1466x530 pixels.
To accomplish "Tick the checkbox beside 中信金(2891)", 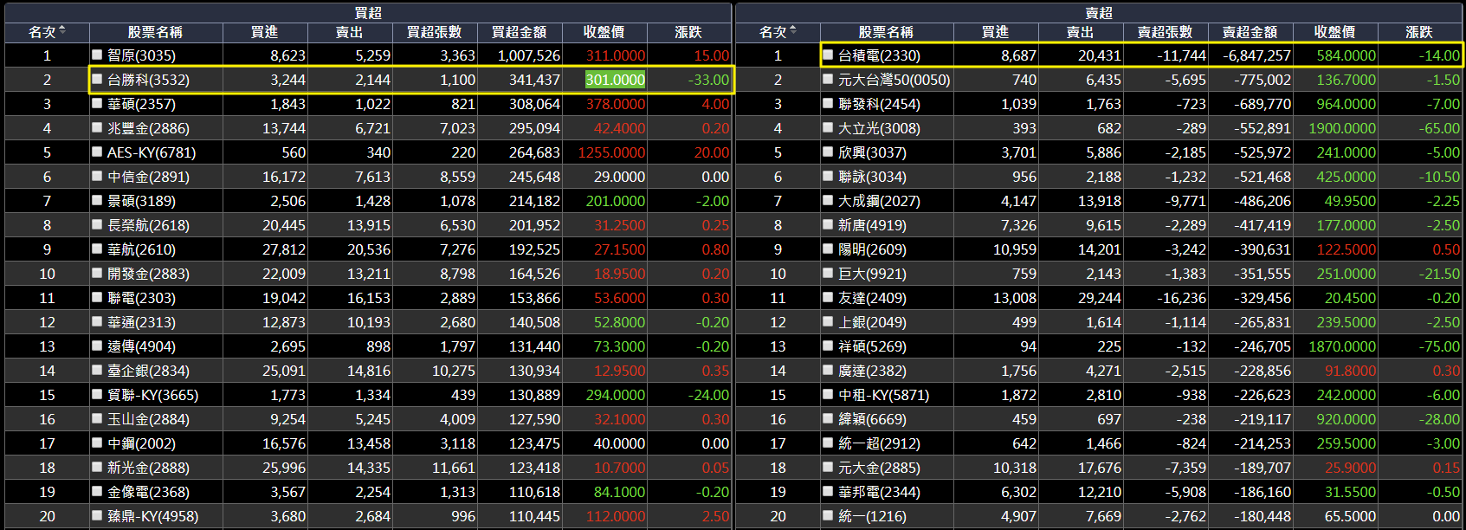I will (98, 176).
